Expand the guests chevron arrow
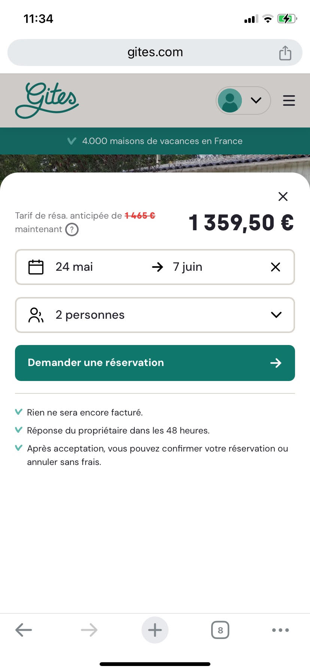The width and height of the screenshot is (310, 672). (276, 315)
